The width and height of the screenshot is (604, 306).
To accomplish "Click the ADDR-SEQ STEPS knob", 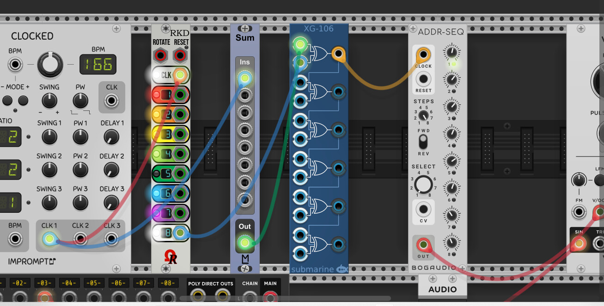I will (x=423, y=116).
